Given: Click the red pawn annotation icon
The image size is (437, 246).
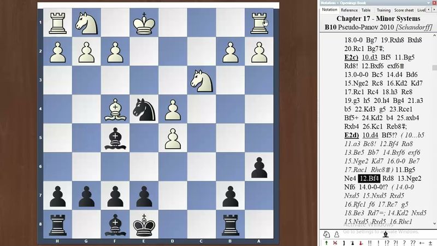Looking at the screenshot, I should tap(361, 243).
